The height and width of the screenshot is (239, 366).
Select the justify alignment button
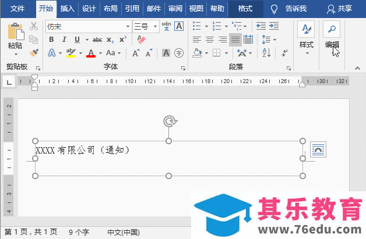tap(235, 40)
